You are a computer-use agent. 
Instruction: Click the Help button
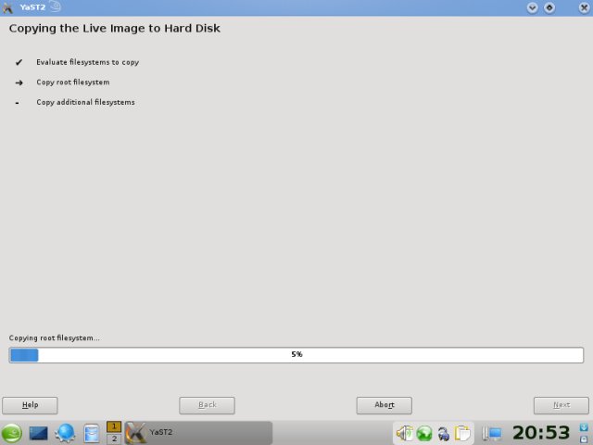tap(30, 405)
